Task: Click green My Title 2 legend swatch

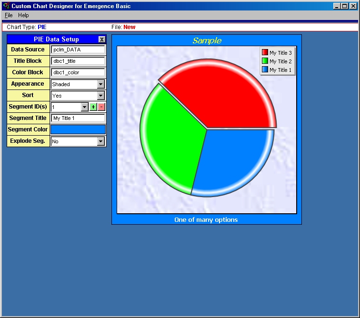Action: (265, 61)
